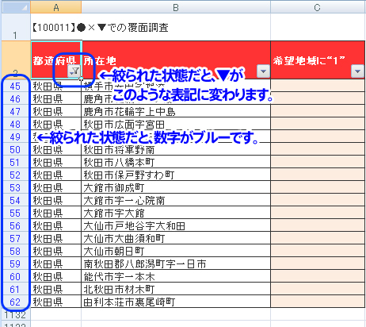Click the pink 希望地域 input cell in row 47

[x=318, y=111]
